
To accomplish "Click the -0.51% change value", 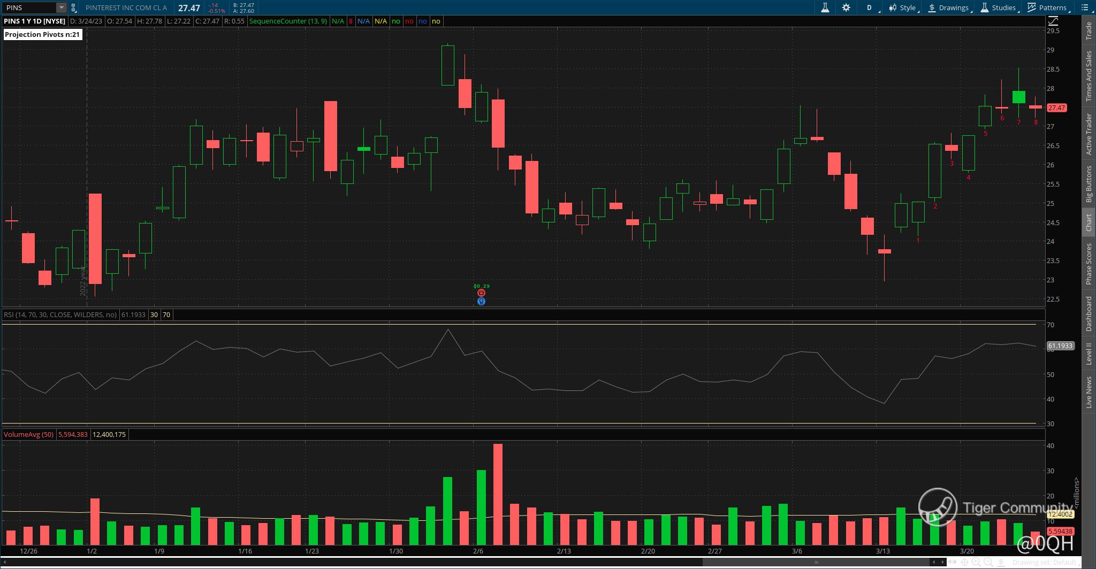I will click(x=216, y=11).
